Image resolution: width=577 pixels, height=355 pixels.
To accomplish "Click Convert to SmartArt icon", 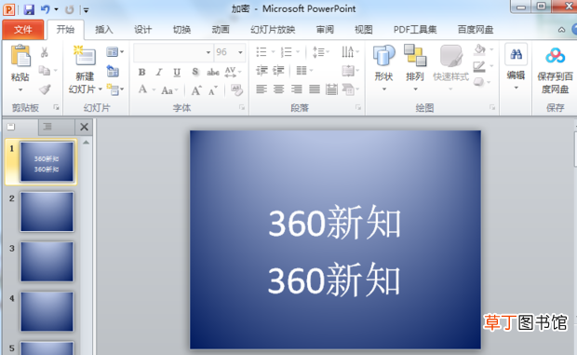I will click(350, 89).
